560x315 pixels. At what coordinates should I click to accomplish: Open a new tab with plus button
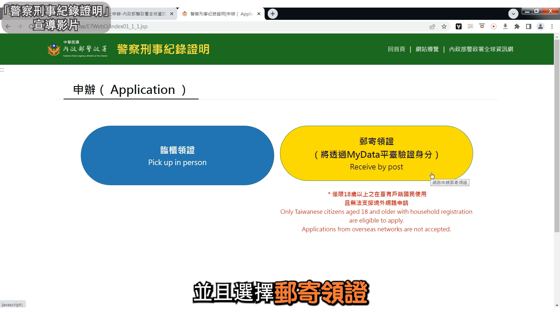coord(273,14)
